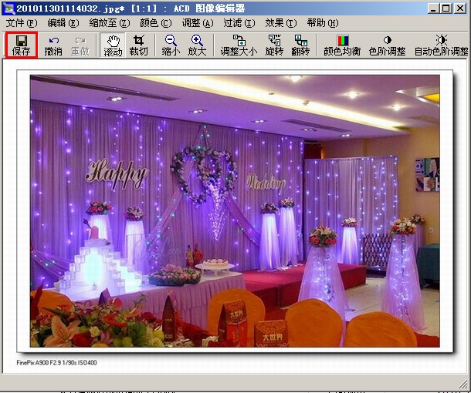Activate the 裁切 crop tool
The height and width of the screenshot is (393, 471).
[x=138, y=45]
